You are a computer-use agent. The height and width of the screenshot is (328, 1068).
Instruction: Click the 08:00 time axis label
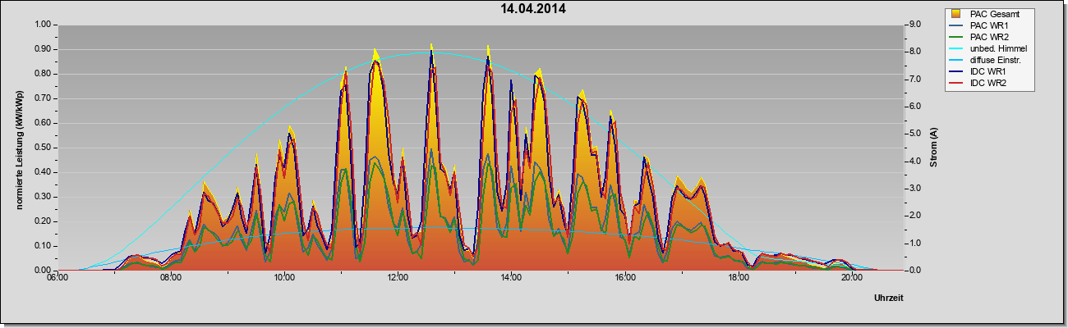tap(171, 277)
